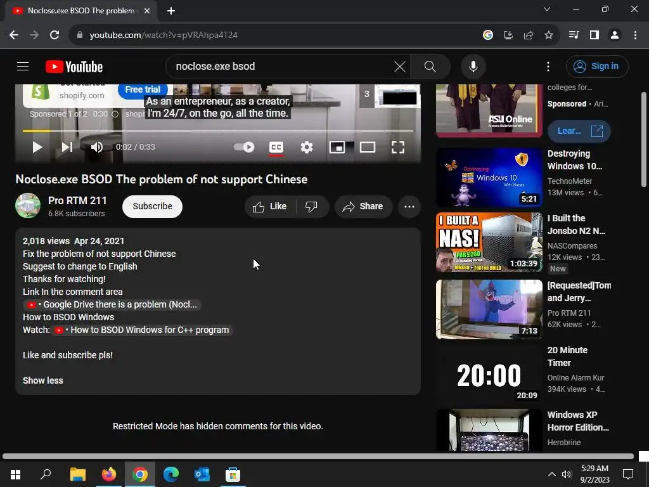Screen dimensions: 649x487
Task: Click ASU Online Learn more button
Action: (579, 131)
